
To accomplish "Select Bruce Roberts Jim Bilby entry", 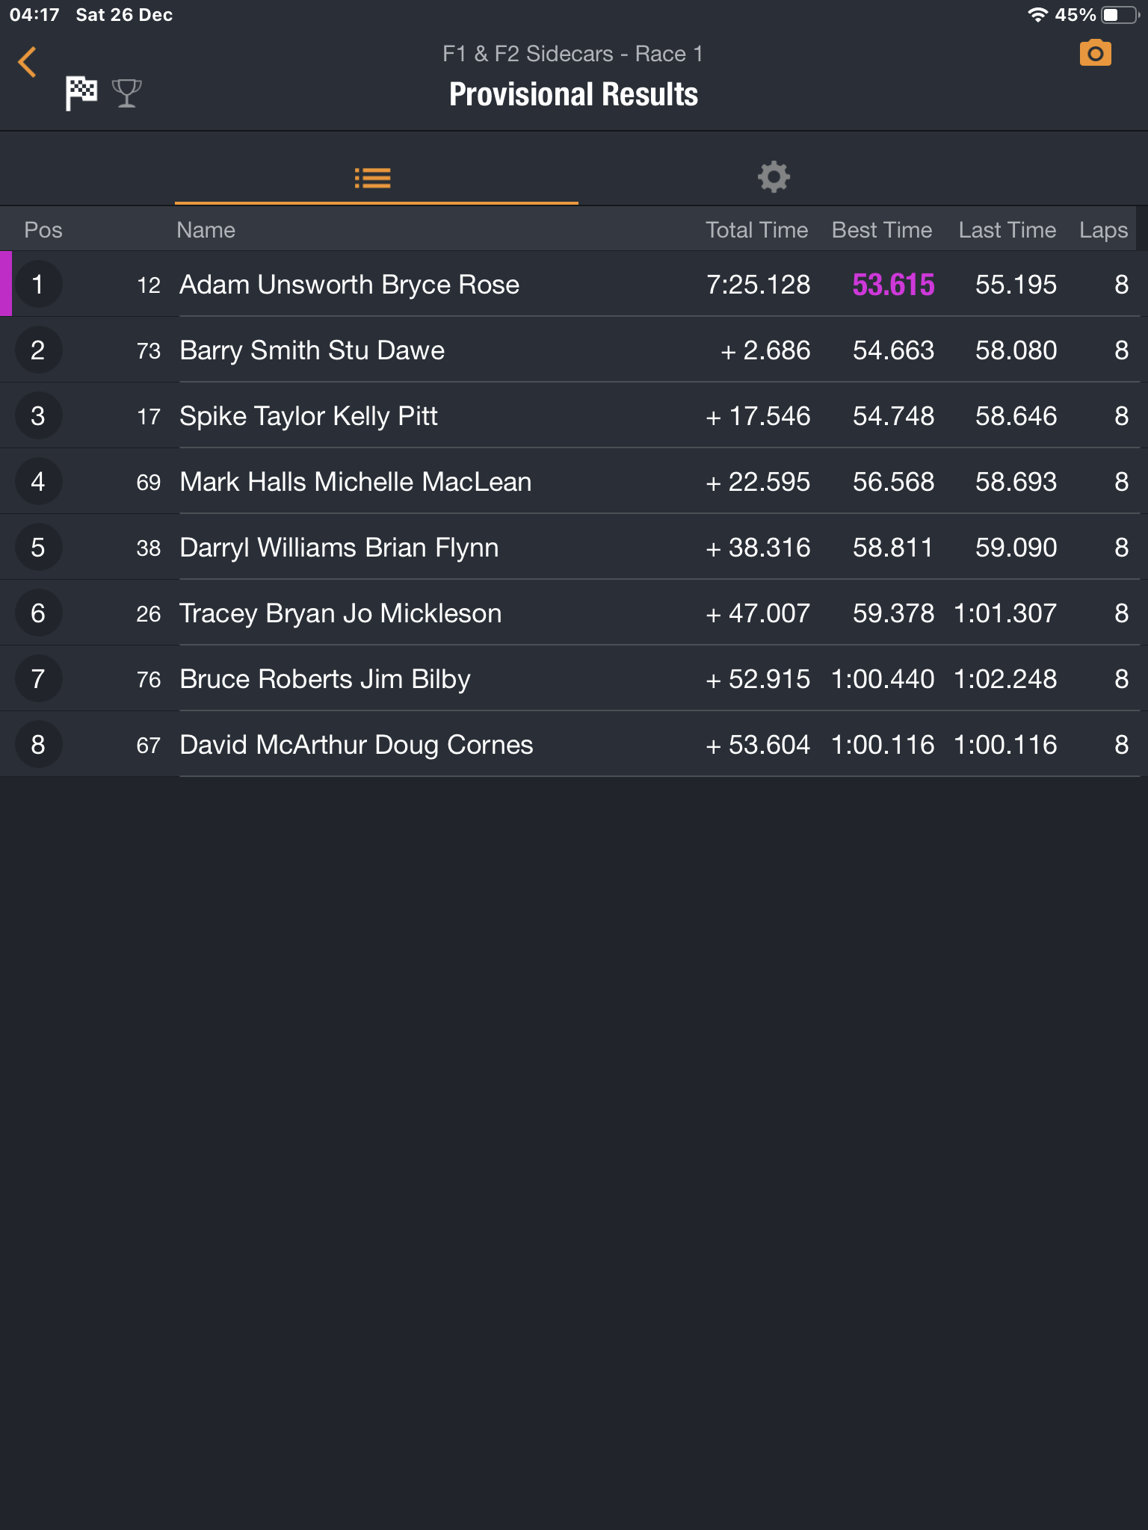I will point(574,678).
